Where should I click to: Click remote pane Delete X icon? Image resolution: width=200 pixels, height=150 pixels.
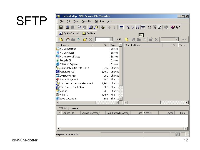pos(156,39)
